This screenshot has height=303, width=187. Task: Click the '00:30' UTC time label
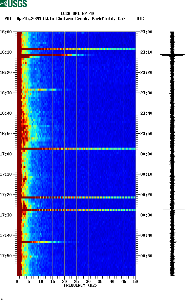tap(146, 215)
